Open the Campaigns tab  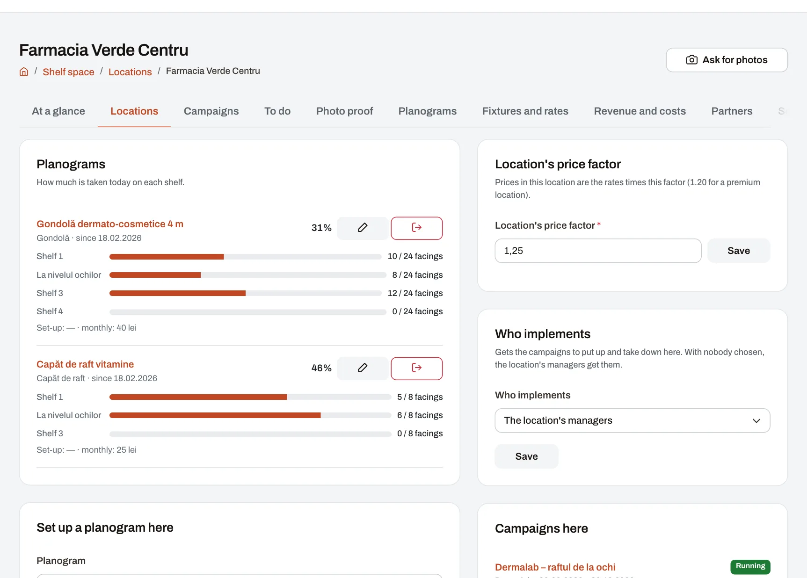point(211,111)
